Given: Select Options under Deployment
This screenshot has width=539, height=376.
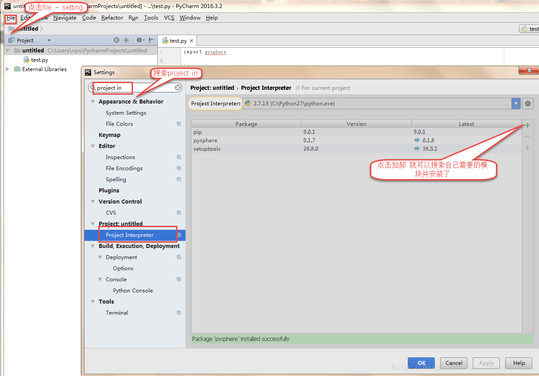Looking at the screenshot, I should 123,268.
